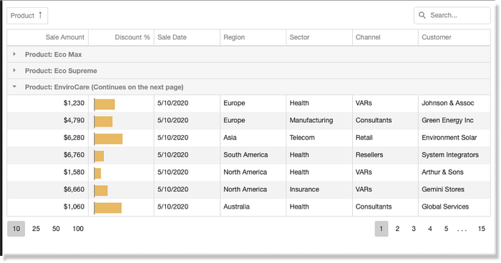Screen dimensions: 501x263
Task: Sort by Region column header
Action: pyautogui.click(x=253, y=37)
